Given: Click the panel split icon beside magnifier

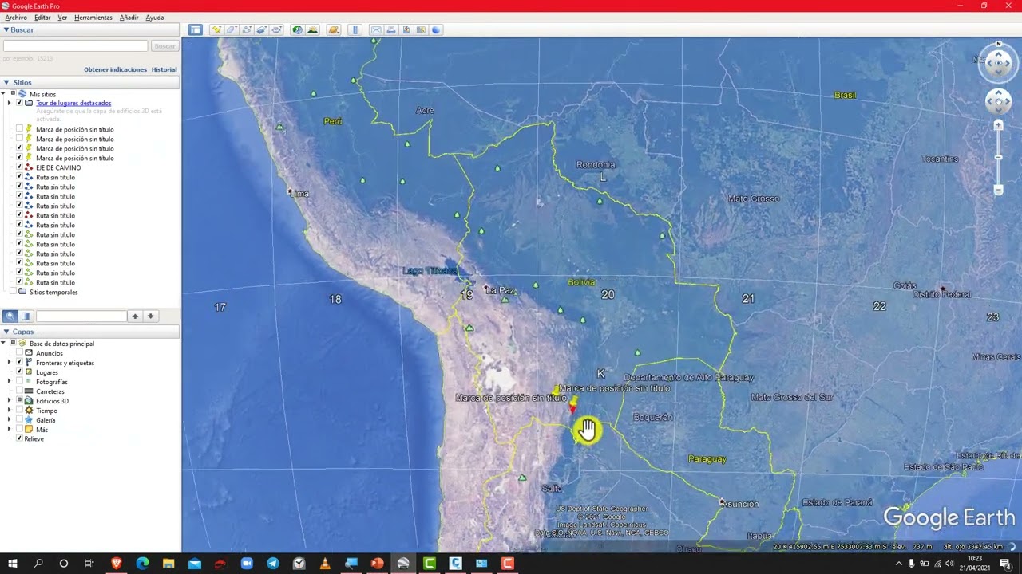Looking at the screenshot, I should click(x=26, y=316).
